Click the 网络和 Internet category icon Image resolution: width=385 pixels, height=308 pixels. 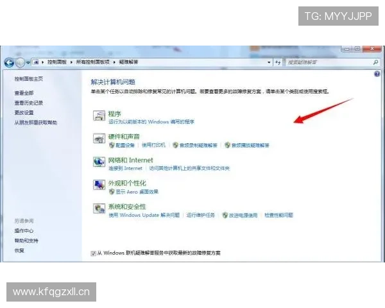(99, 162)
